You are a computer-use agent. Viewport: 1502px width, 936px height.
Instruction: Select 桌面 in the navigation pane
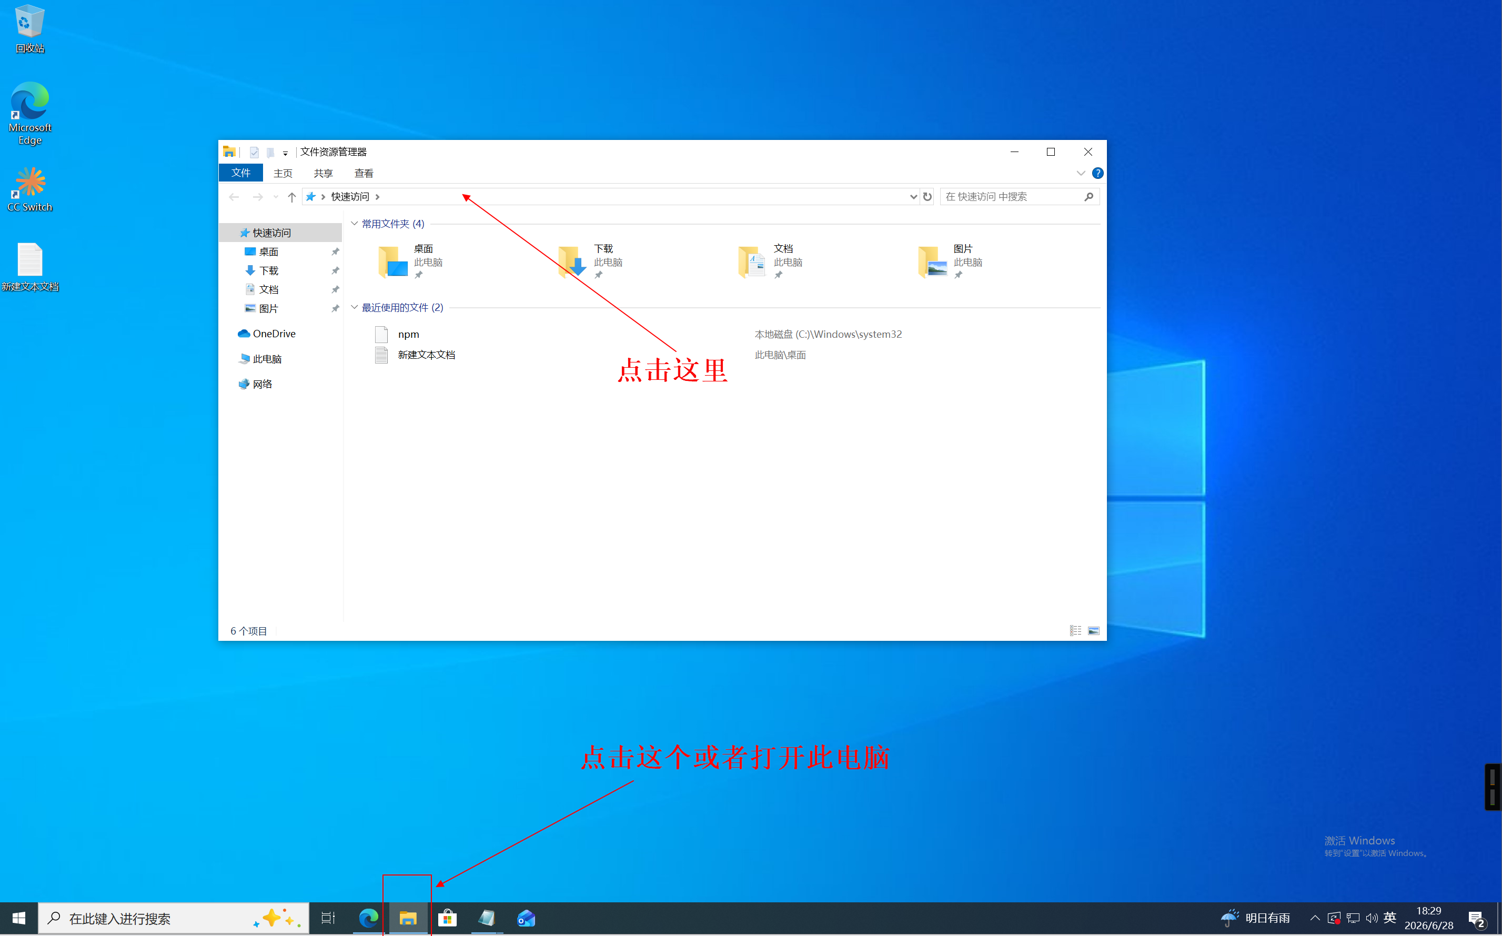pyautogui.click(x=281, y=252)
